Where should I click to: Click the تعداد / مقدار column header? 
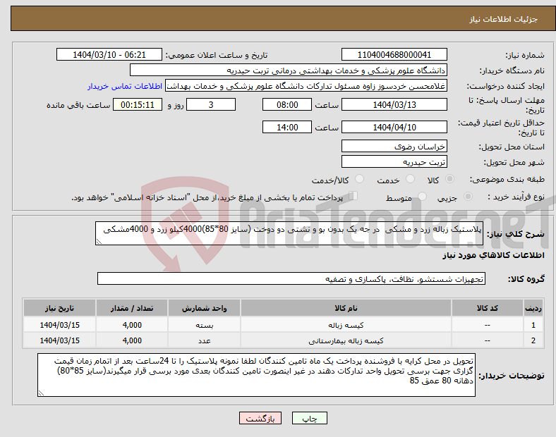pyautogui.click(x=132, y=308)
